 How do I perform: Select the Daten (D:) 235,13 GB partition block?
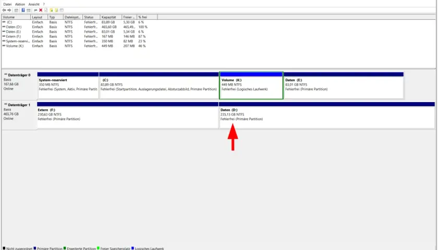327,115
